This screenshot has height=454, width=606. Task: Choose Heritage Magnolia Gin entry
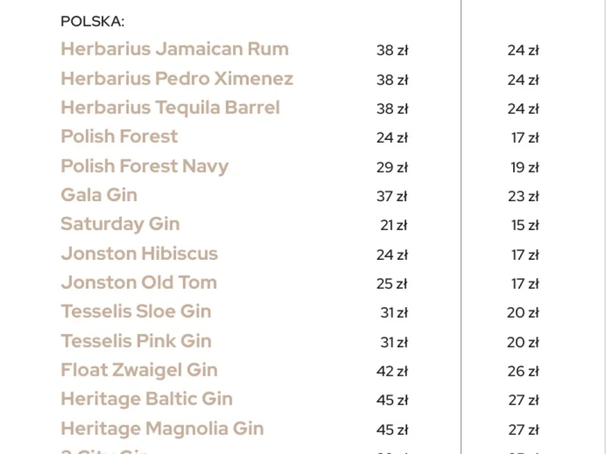point(162,429)
